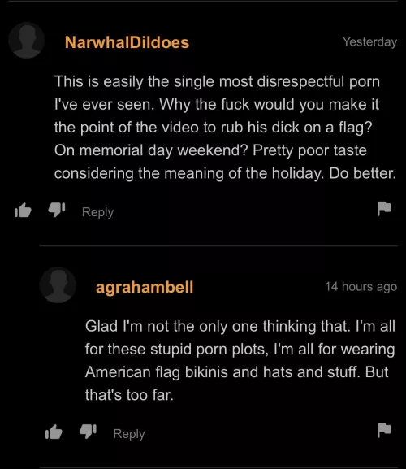Click the '14 hours ago' timestamp
Screen dimensions: 406x469
tap(361, 287)
